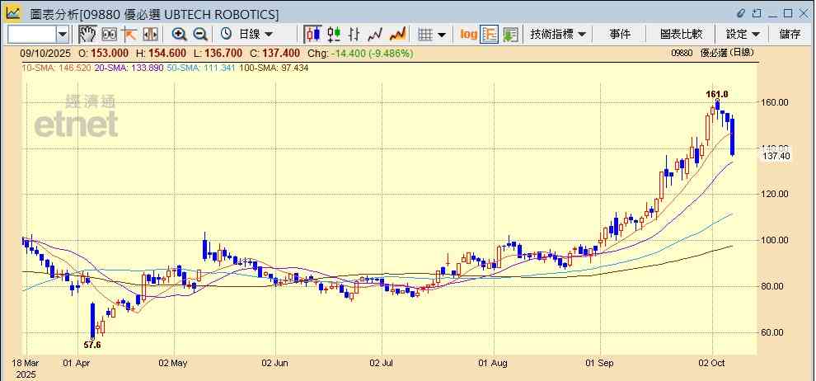
Task: Click the 圖表比較 chart comparison button
Action: (x=681, y=34)
